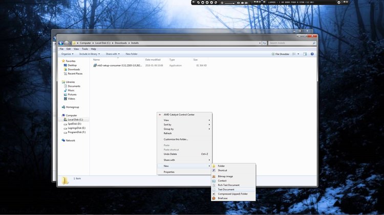384x215 pixels.
Task: Open the Edit menu
Action: pyautogui.click(x=69, y=49)
